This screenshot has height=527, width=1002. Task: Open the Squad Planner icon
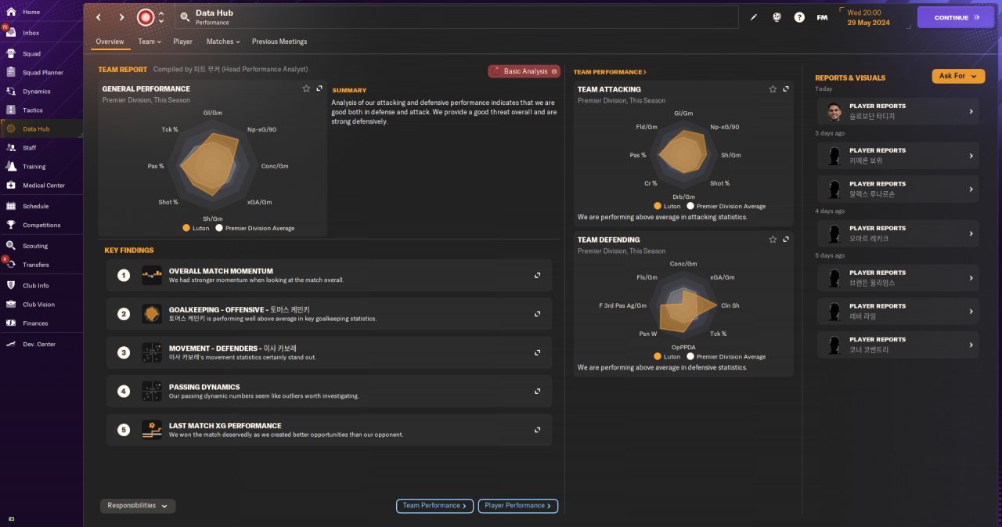pos(11,73)
